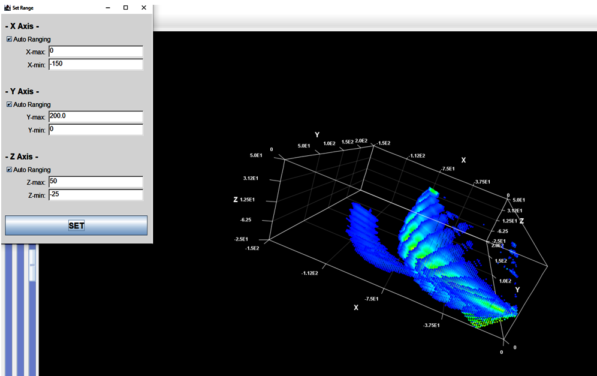Click the Set Range title text
Screen dimensions: 597x376
coord(23,8)
